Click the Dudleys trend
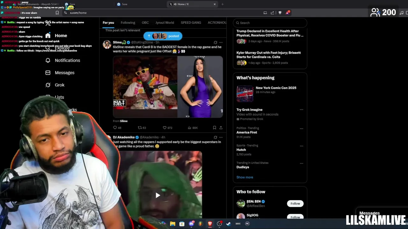Screen dimensions: 408x229 tap(243, 167)
